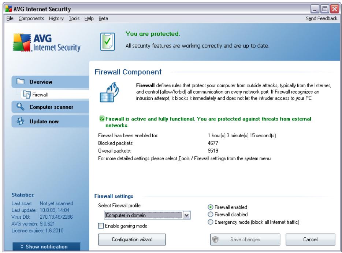342x253 pixels.
Task: Click the AVG Internet Security logo graphic
Action: click(47, 43)
